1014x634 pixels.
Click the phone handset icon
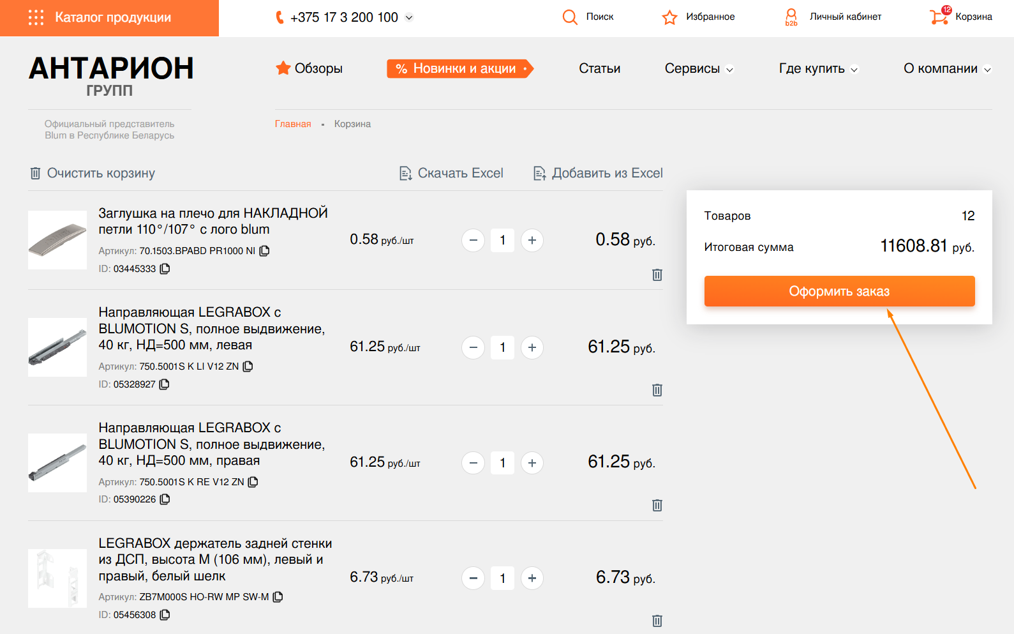pyautogui.click(x=280, y=17)
